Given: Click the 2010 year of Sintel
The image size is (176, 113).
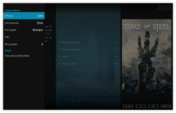Looking at the screenshot, I should 116,57.
